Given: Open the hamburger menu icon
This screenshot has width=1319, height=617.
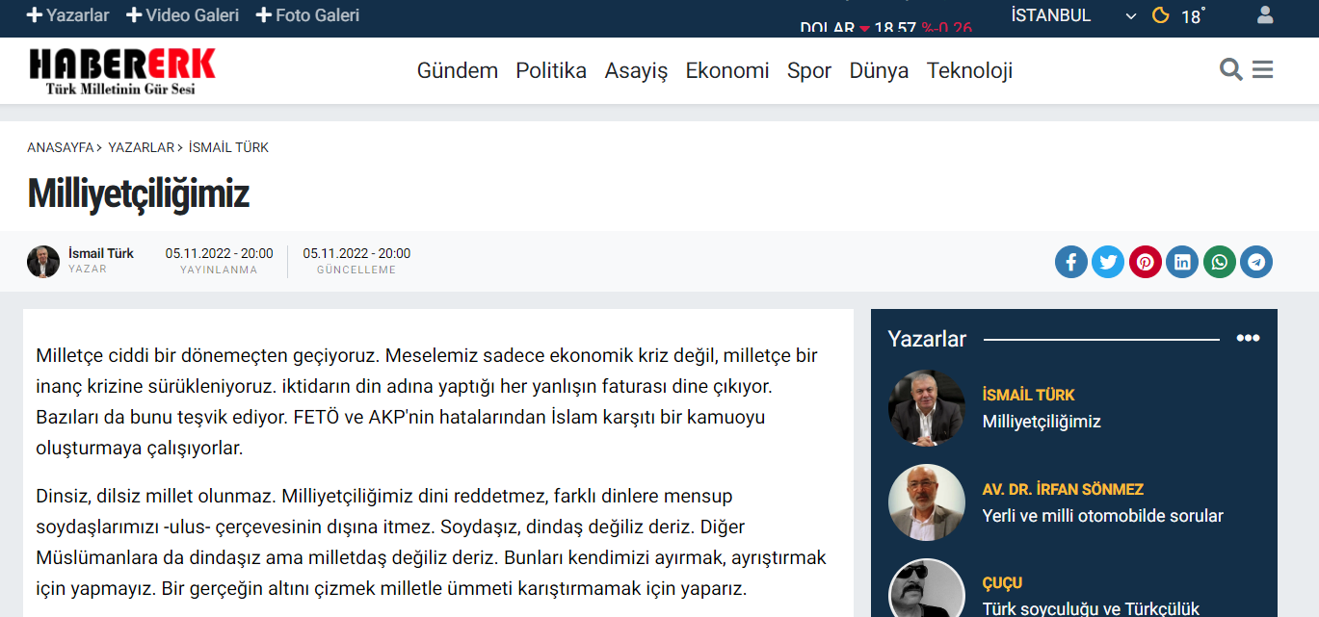Looking at the screenshot, I should 1262,69.
